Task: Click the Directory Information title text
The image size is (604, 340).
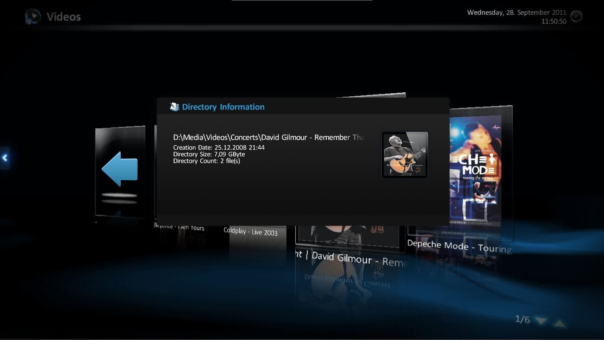Action: pyautogui.click(x=223, y=107)
